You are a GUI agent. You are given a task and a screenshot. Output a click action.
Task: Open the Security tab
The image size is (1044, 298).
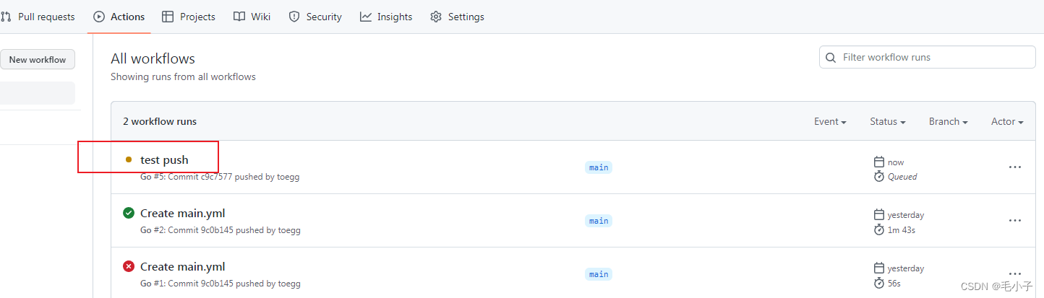tap(315, 17)
